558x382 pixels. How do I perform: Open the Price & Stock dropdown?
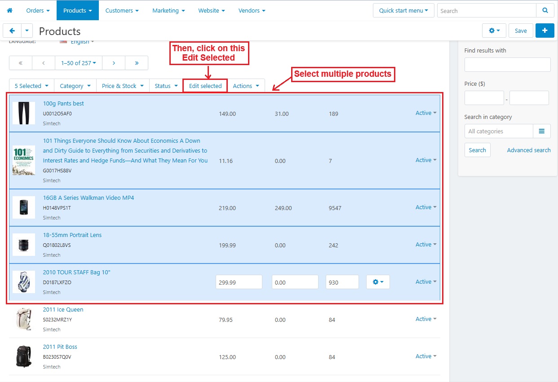coord(122,86)
